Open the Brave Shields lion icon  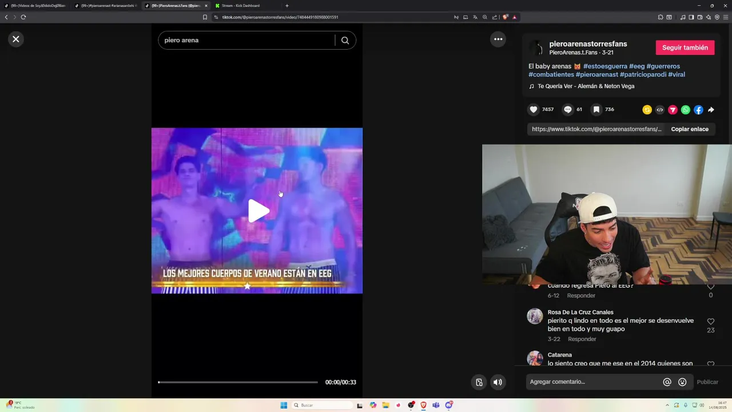505,17
